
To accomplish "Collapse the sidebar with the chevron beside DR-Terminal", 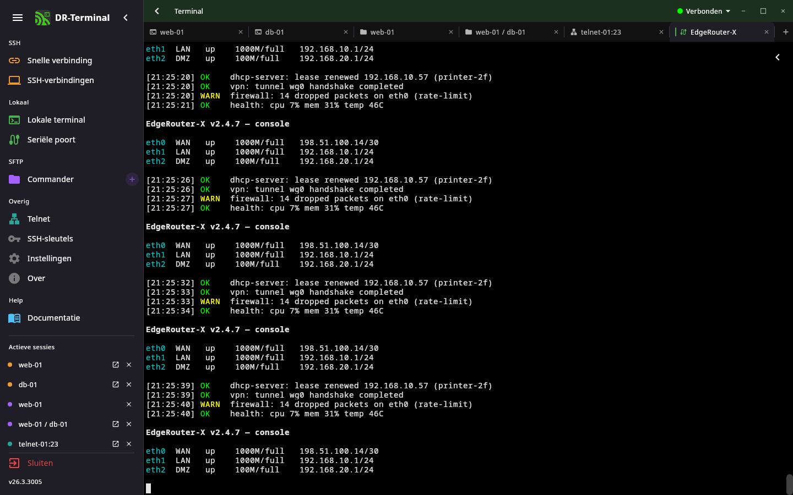I will click(x=126, y=18).
